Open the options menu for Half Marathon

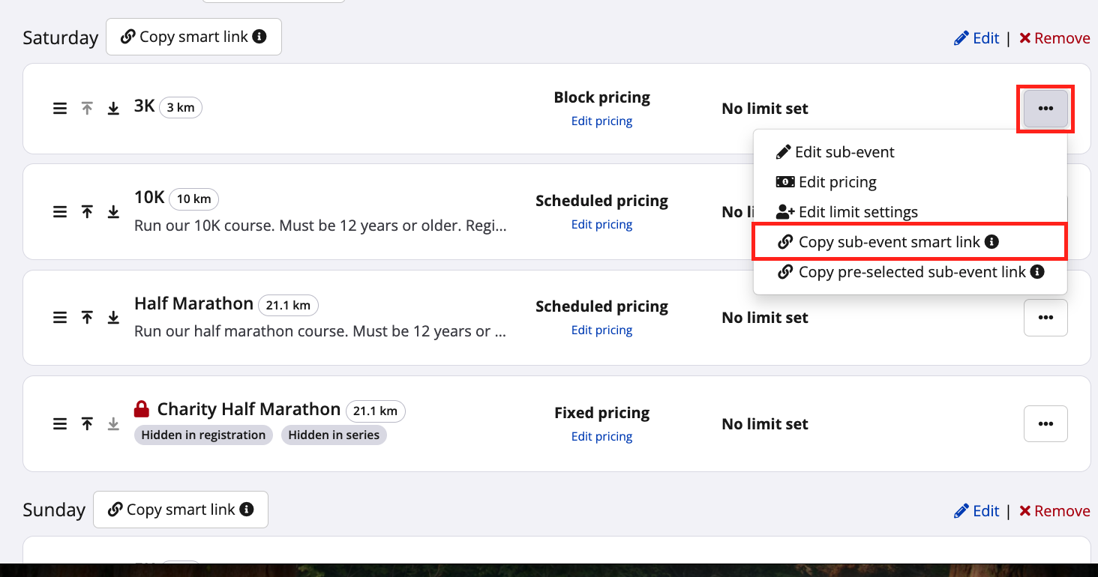point(1045,318)
